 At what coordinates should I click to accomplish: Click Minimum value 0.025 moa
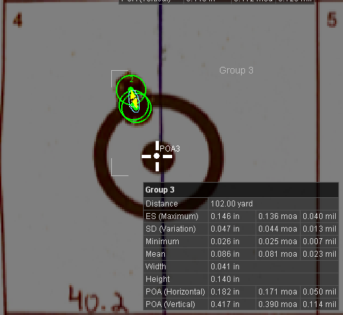point(277,242)
